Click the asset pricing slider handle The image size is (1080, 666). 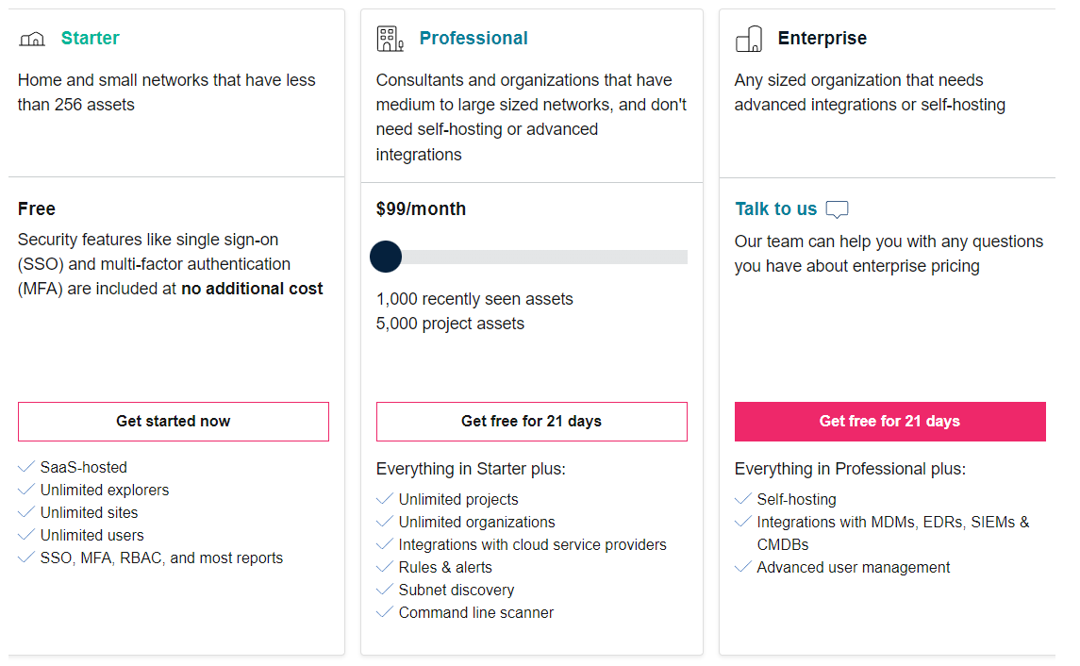coord(386,257)
